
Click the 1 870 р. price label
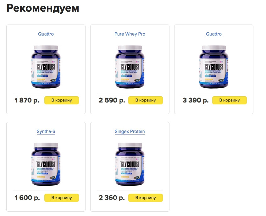[27, 100]
